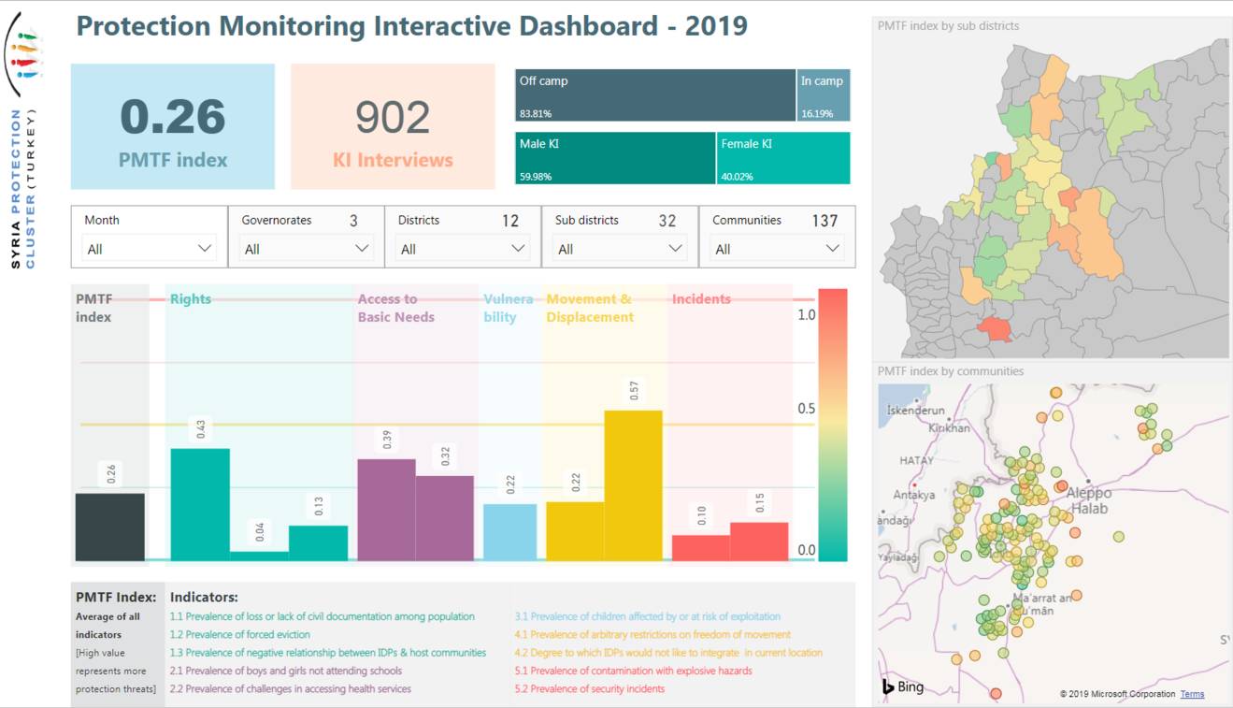This screenshot has height=708, width=1233.
Task: Click the Aleppo Halab label on map
Action: [x=1089, y=500]
